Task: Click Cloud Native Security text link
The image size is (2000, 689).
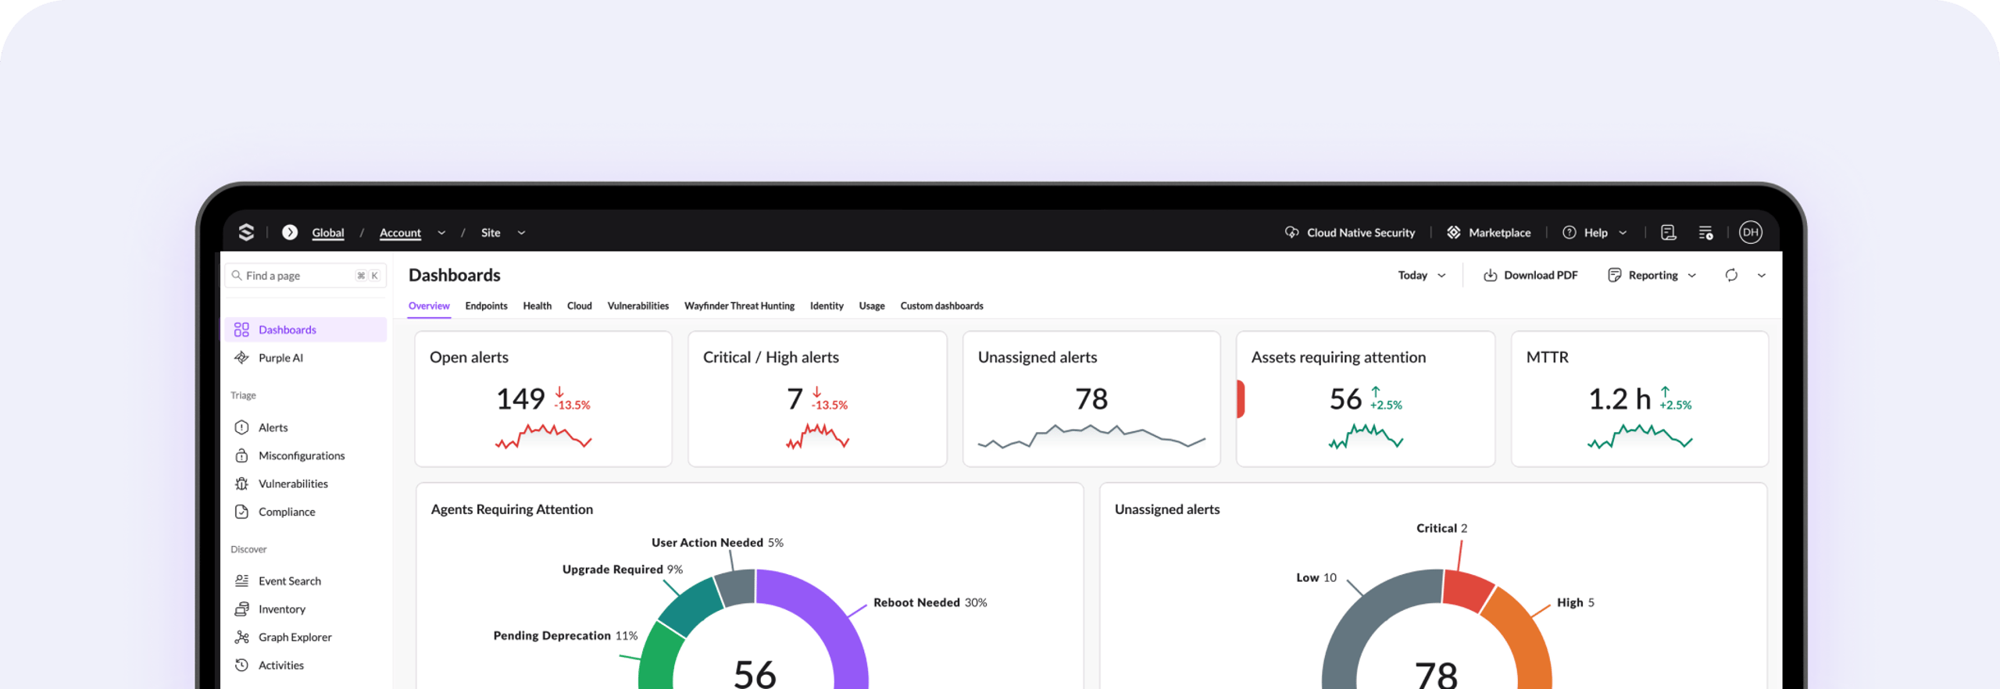Action: tap(1361, 233)
